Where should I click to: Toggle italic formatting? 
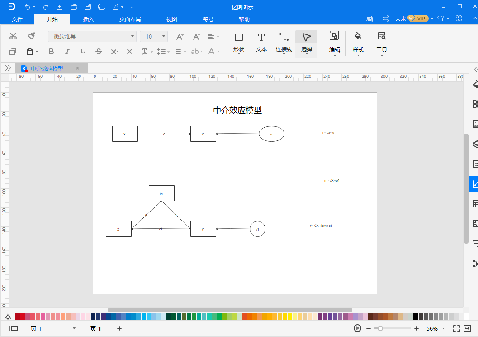(x=67, y=52)
